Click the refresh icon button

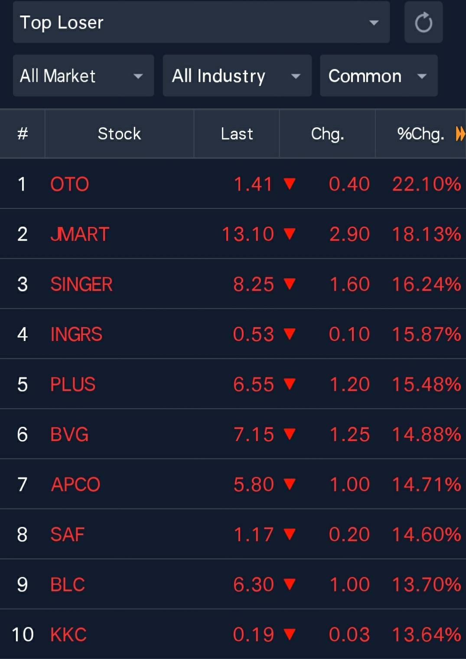[423, 23]
